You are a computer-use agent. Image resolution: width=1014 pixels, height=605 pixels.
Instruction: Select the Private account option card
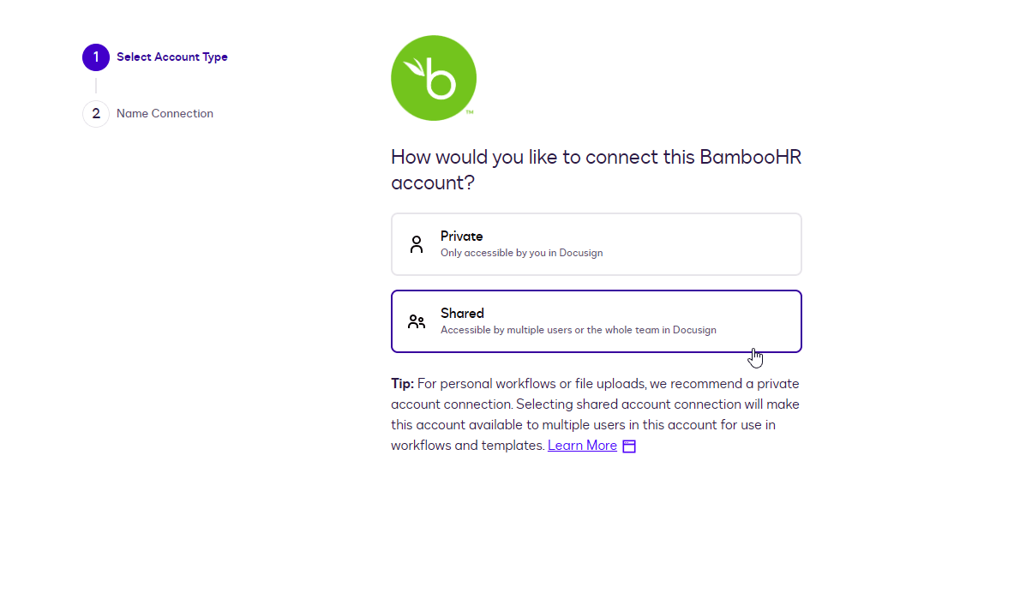(596, 244)
